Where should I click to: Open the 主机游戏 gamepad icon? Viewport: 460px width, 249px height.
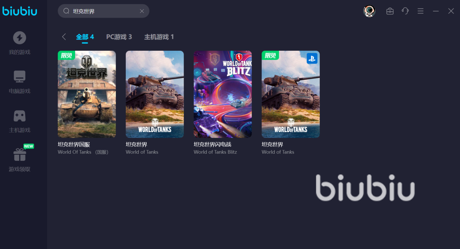[x=19, y=116]
